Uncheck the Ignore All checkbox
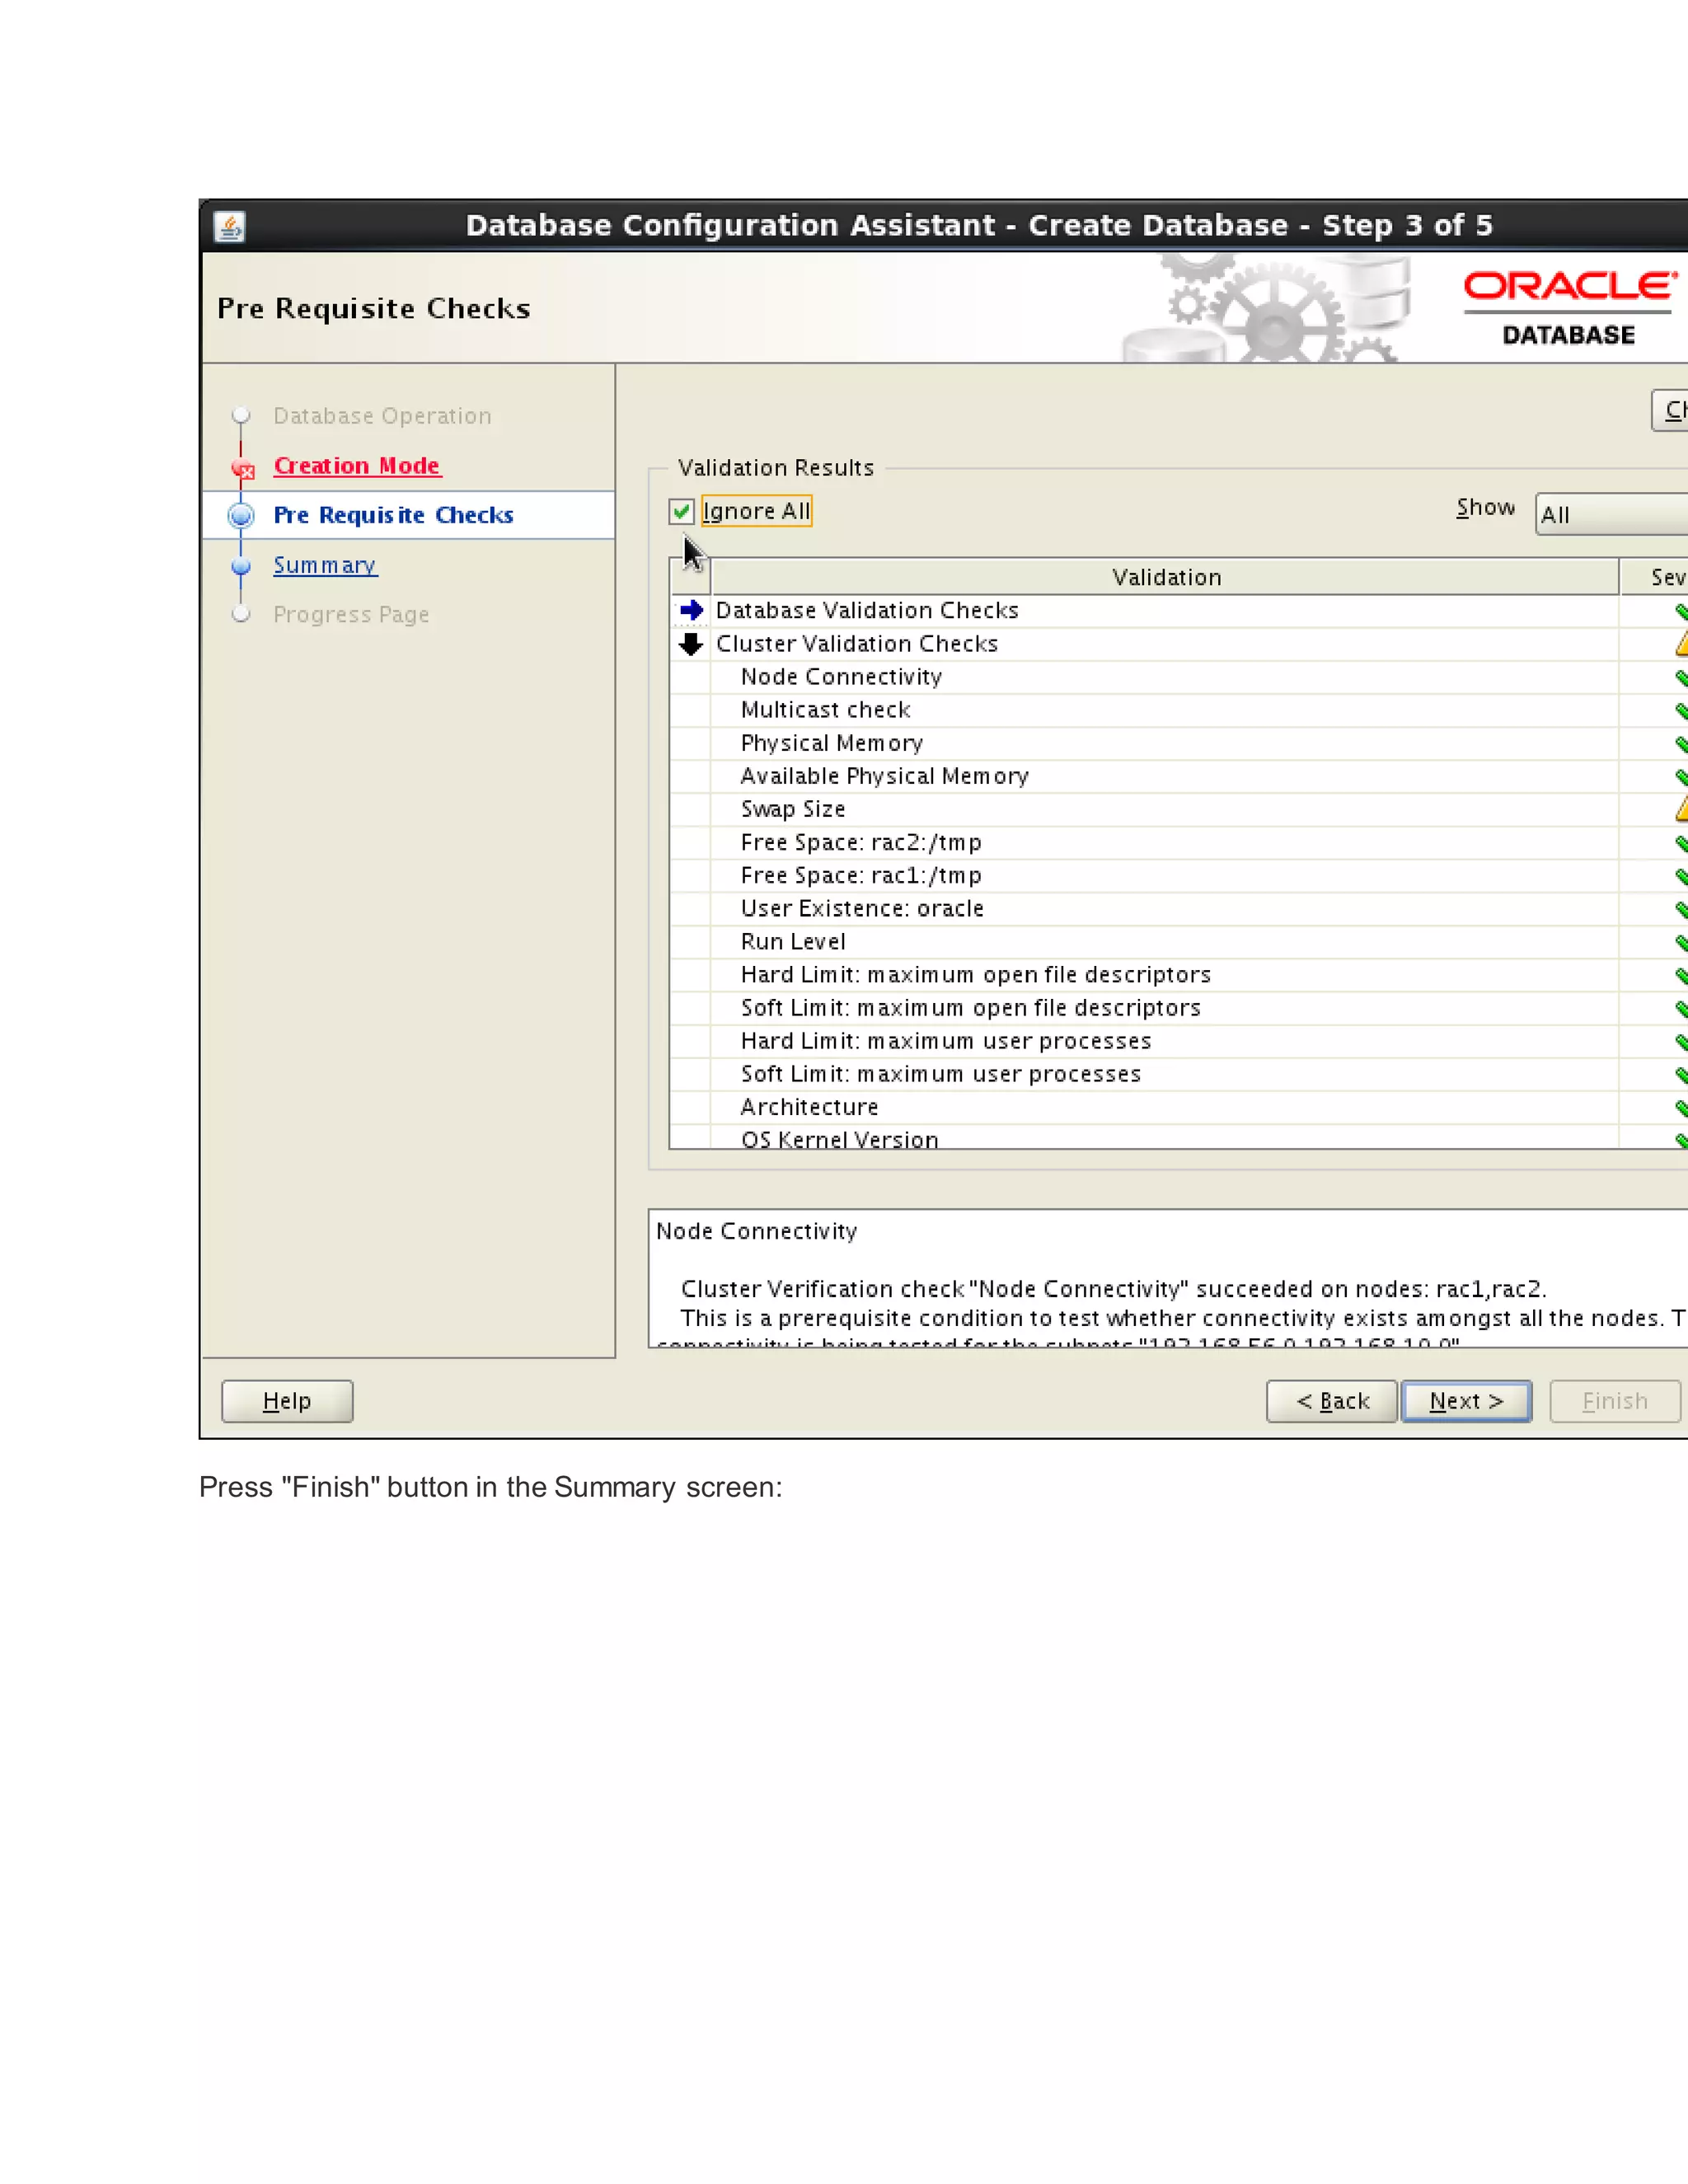The height and width of the screenshot is (2184, 1688). 681,512
